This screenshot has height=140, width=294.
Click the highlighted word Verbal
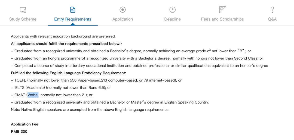(33, 95)
